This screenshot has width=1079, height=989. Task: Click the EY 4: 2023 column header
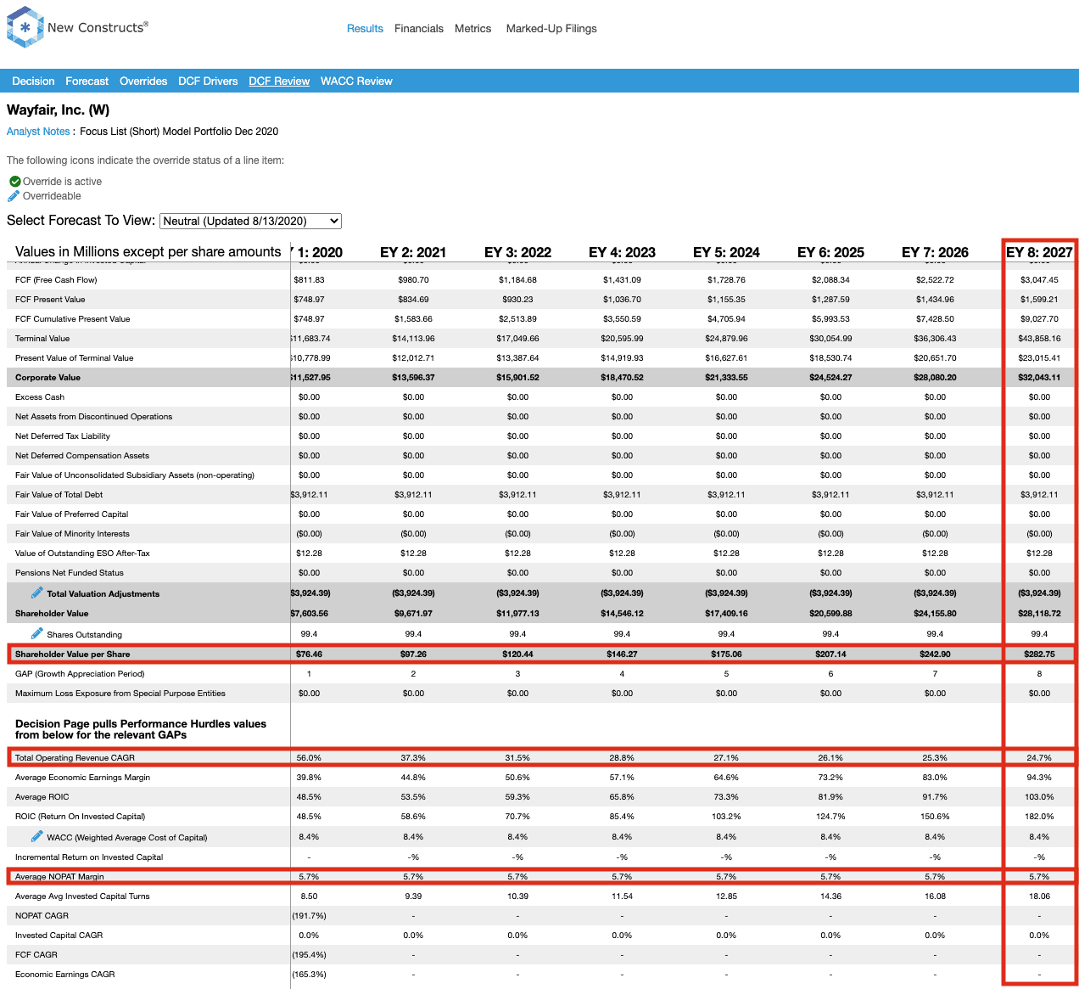click(x=622, y=252)
